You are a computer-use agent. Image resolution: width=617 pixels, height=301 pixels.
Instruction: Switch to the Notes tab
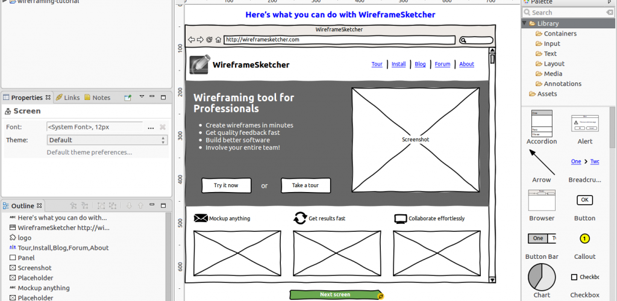[x=97, y=98]
